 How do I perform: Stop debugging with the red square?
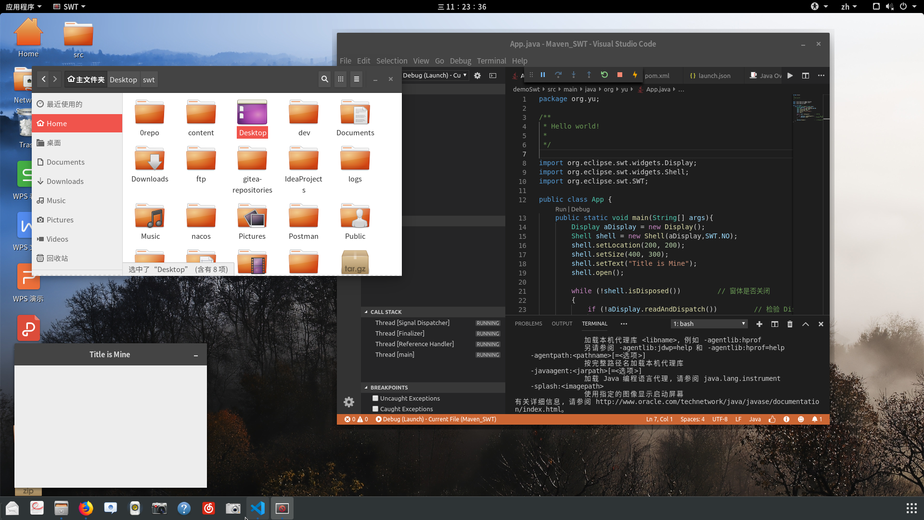click(620, 75)
